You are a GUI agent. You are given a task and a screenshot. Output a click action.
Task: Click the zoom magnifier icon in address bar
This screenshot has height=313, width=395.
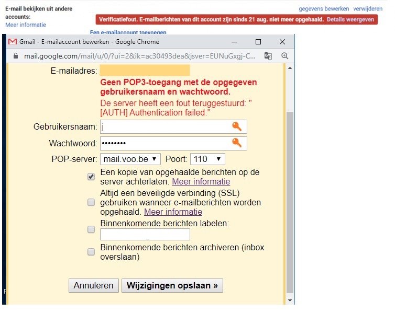[x=284, y=56]
